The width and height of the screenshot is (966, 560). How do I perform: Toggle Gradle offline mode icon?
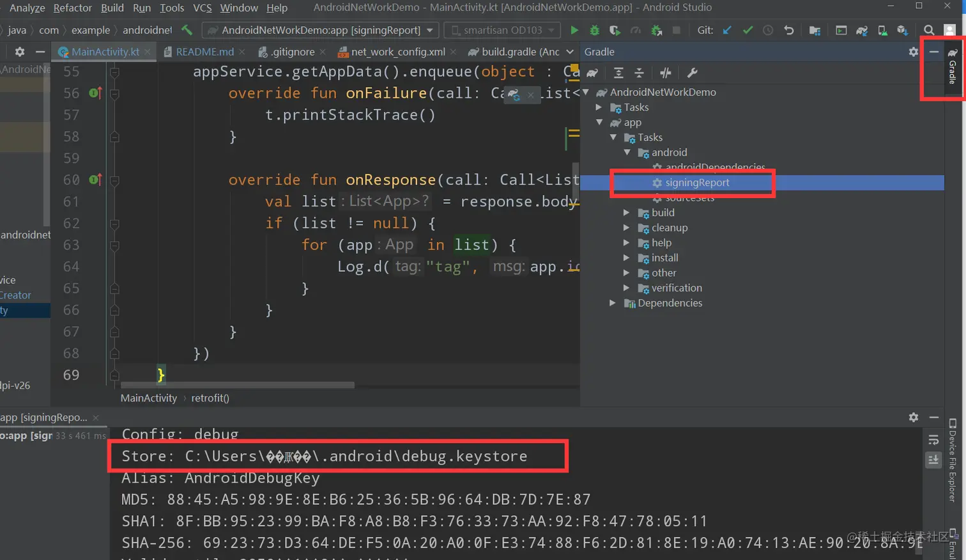point(666,73)
